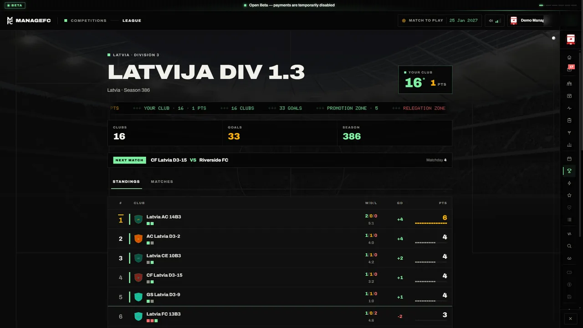Screen dimensions: 583x328
Task: Switch to the Matches tab
Action: pos(162,182)
